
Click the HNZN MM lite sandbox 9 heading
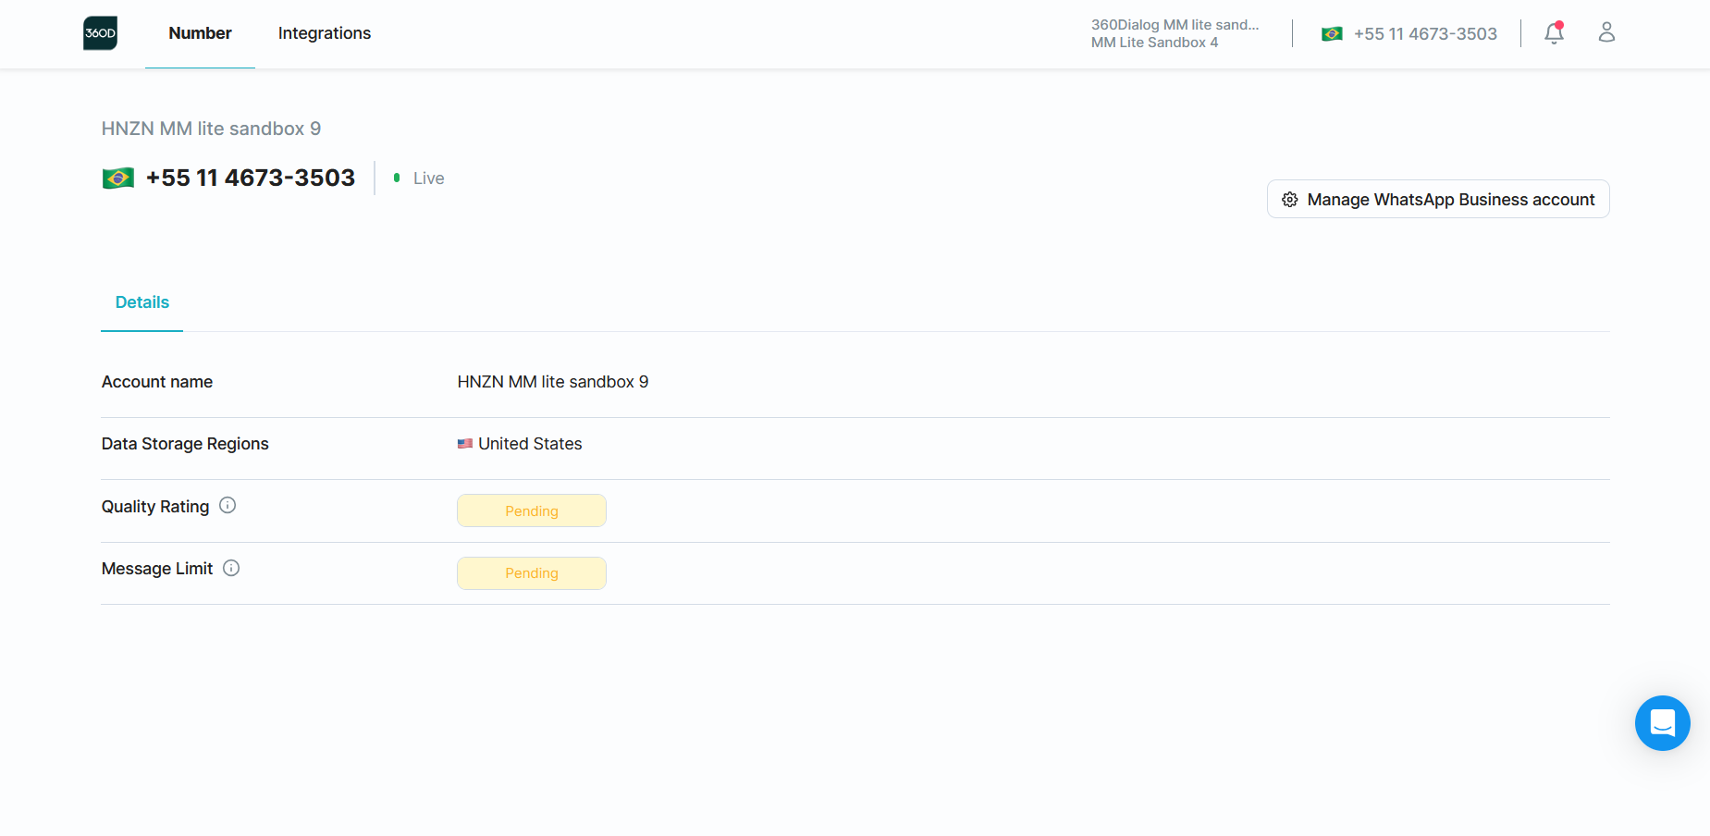tap(211, 129)
